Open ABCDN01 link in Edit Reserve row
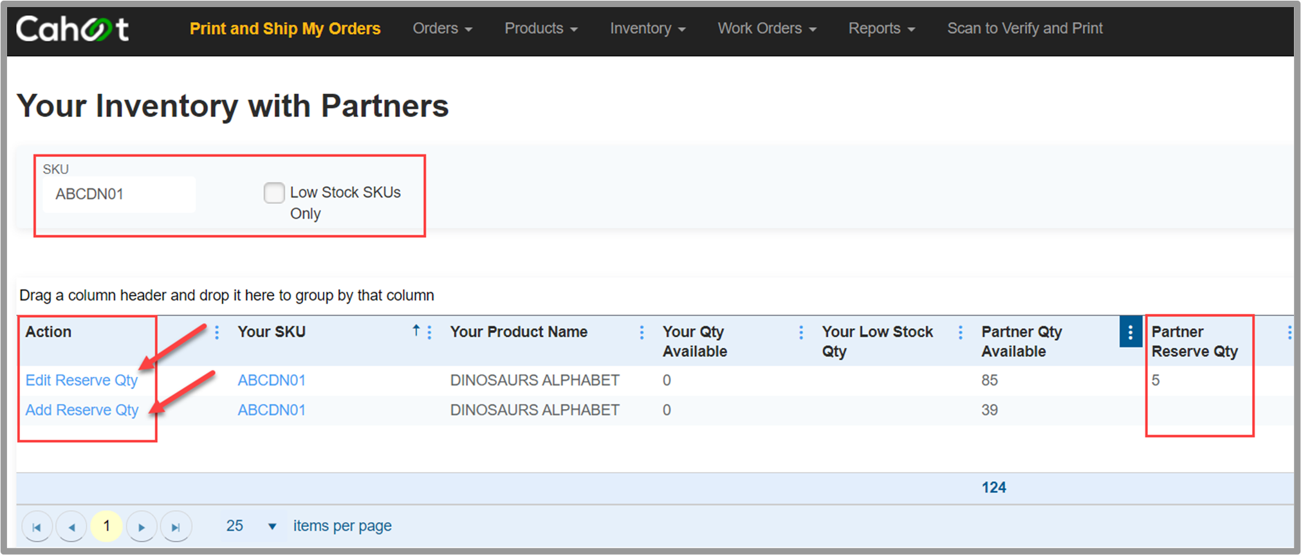Viewport: 1301px width, 555px height. click(x=272, y=381)
